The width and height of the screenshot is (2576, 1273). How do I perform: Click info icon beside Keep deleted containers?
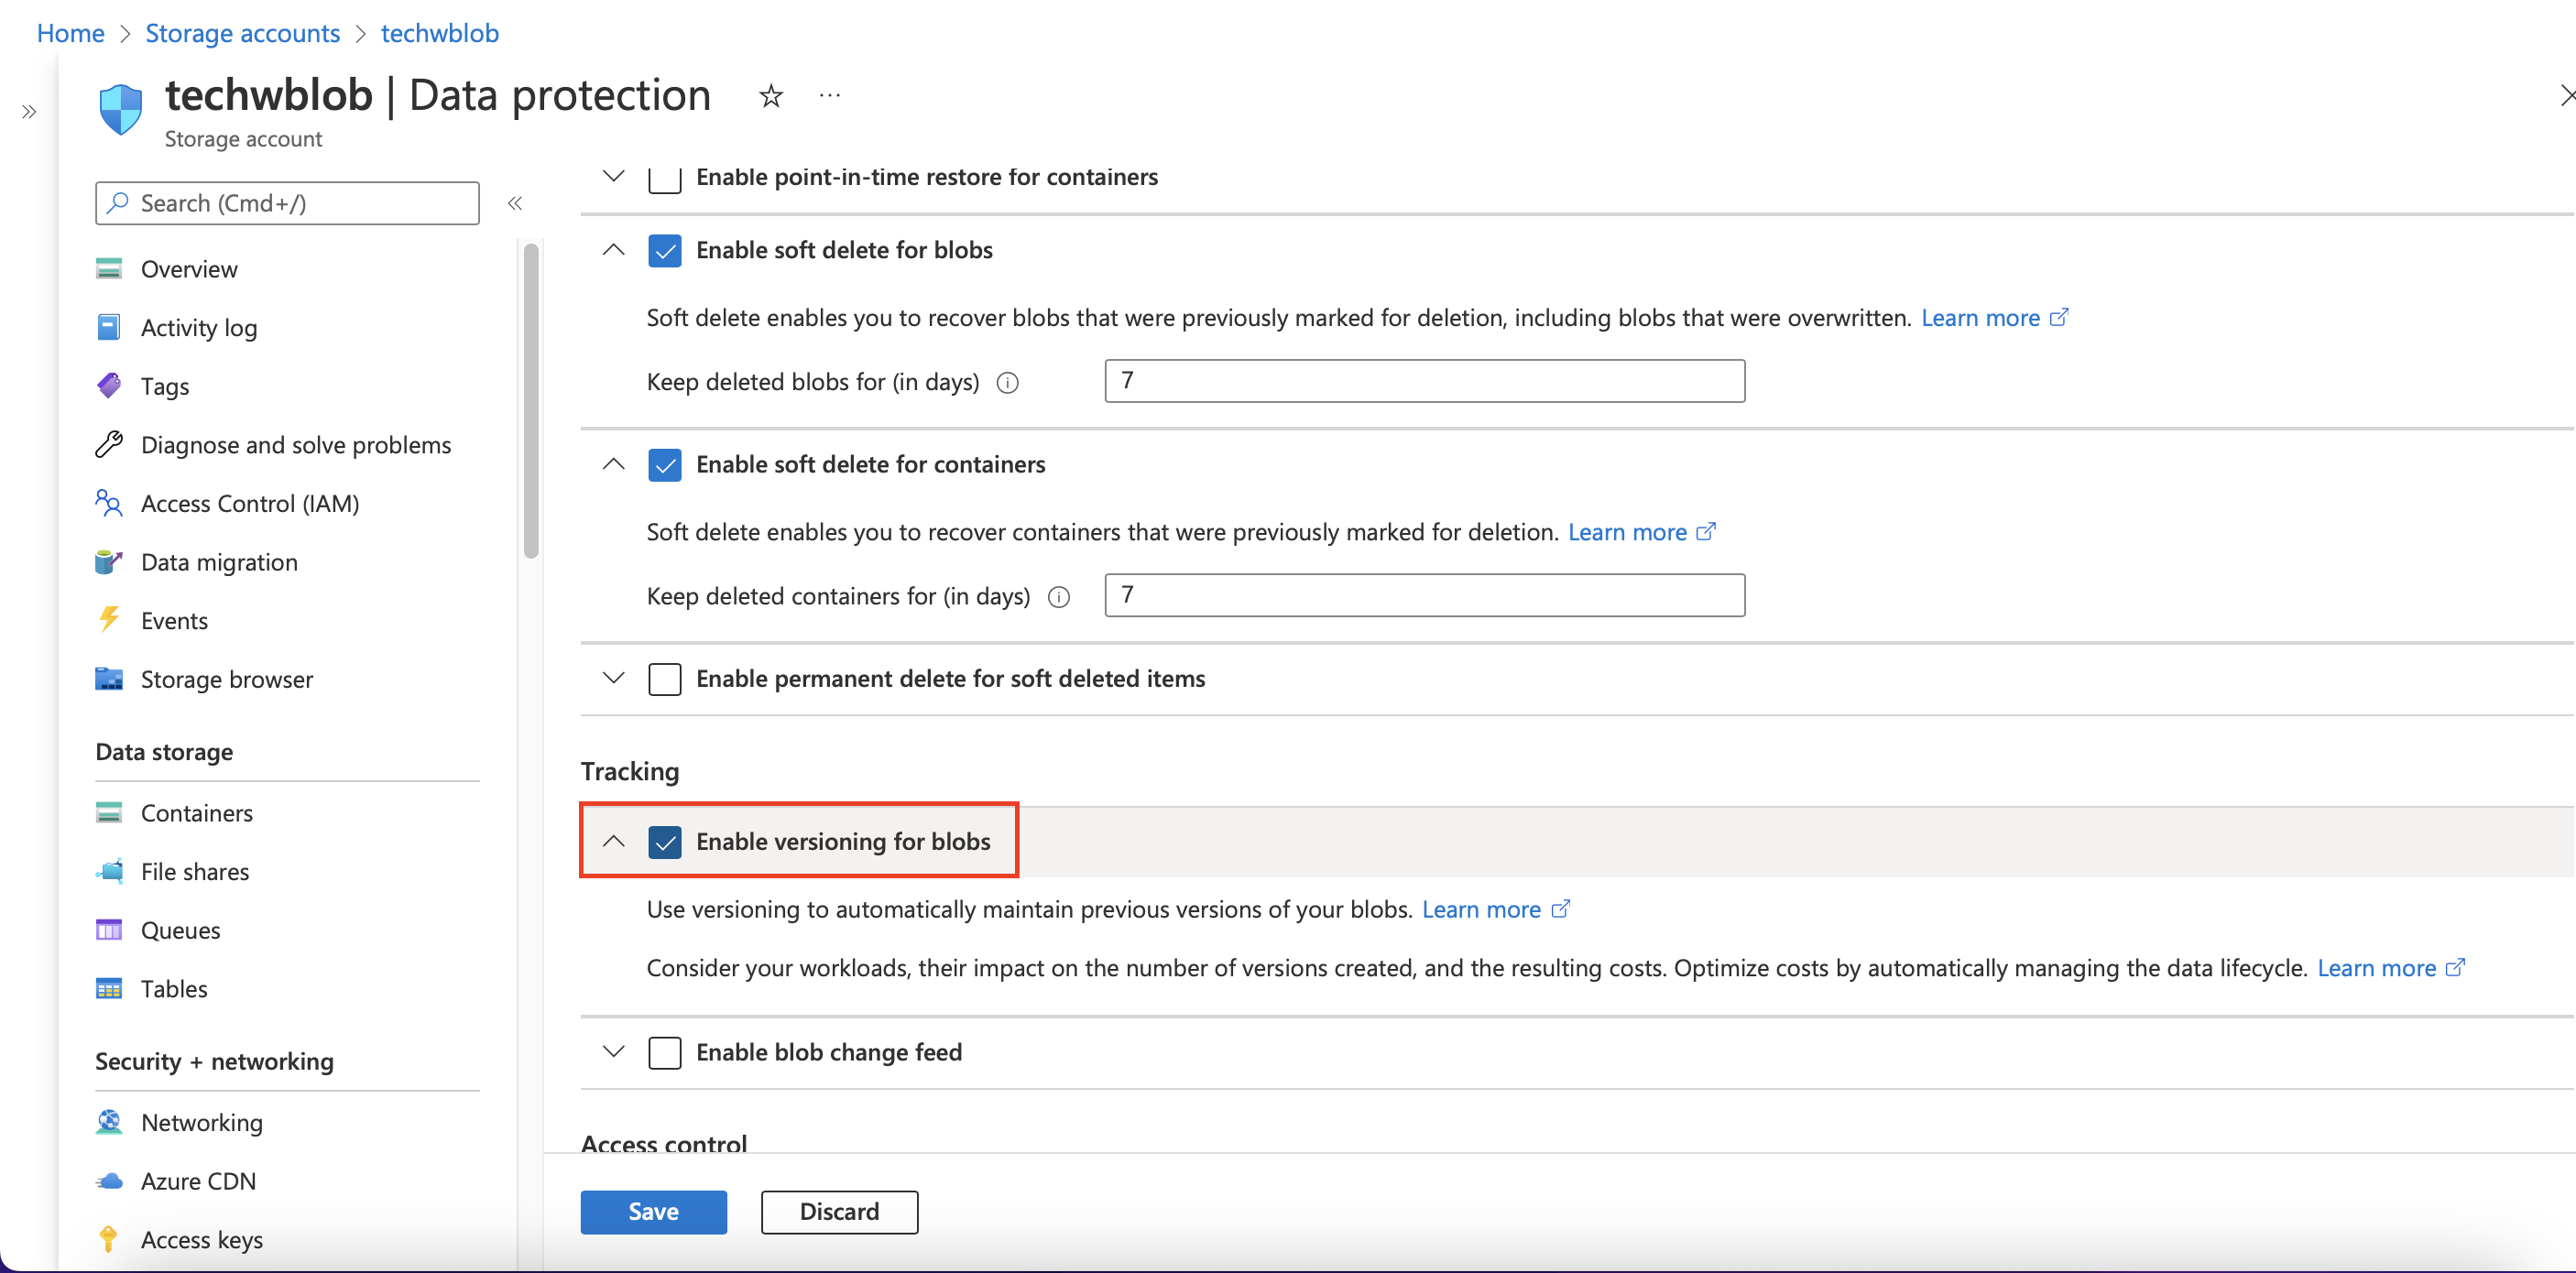(1059, 597)
